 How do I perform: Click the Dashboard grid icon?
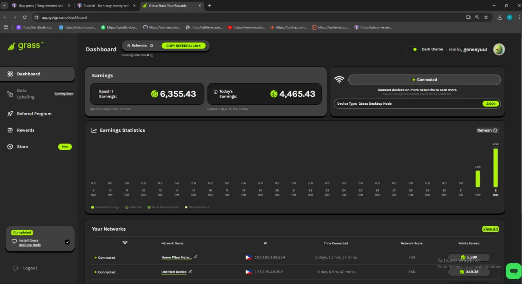[x=10, y=74]
